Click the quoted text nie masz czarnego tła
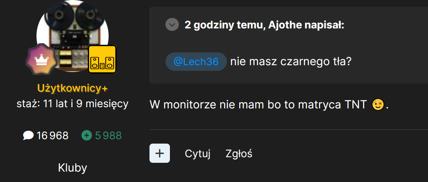The height and width of the screenshot is (182, 428). 291,62
